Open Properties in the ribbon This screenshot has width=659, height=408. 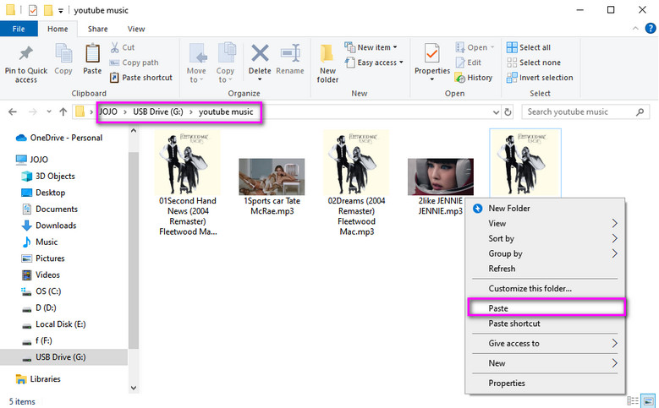tap(432, 62)
